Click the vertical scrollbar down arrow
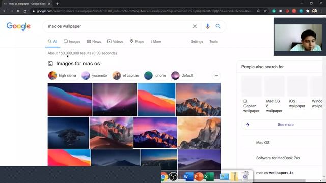The width and height of the screenshot is (326, 183). (324, 177)
